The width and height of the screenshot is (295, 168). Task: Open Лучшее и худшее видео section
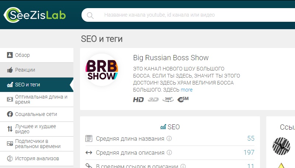click(37, 129)
